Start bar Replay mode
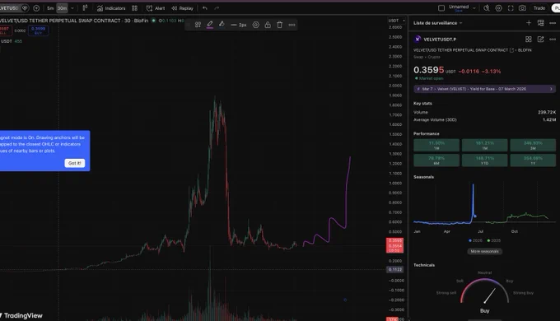560x321 pixels. pyautogui.click(x=182, y=8)
